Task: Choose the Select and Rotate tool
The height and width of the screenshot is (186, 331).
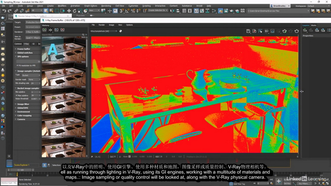Action: 74,11
